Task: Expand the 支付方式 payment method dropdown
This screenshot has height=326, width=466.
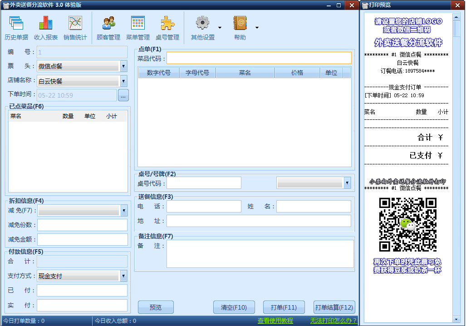Action: 124,276
